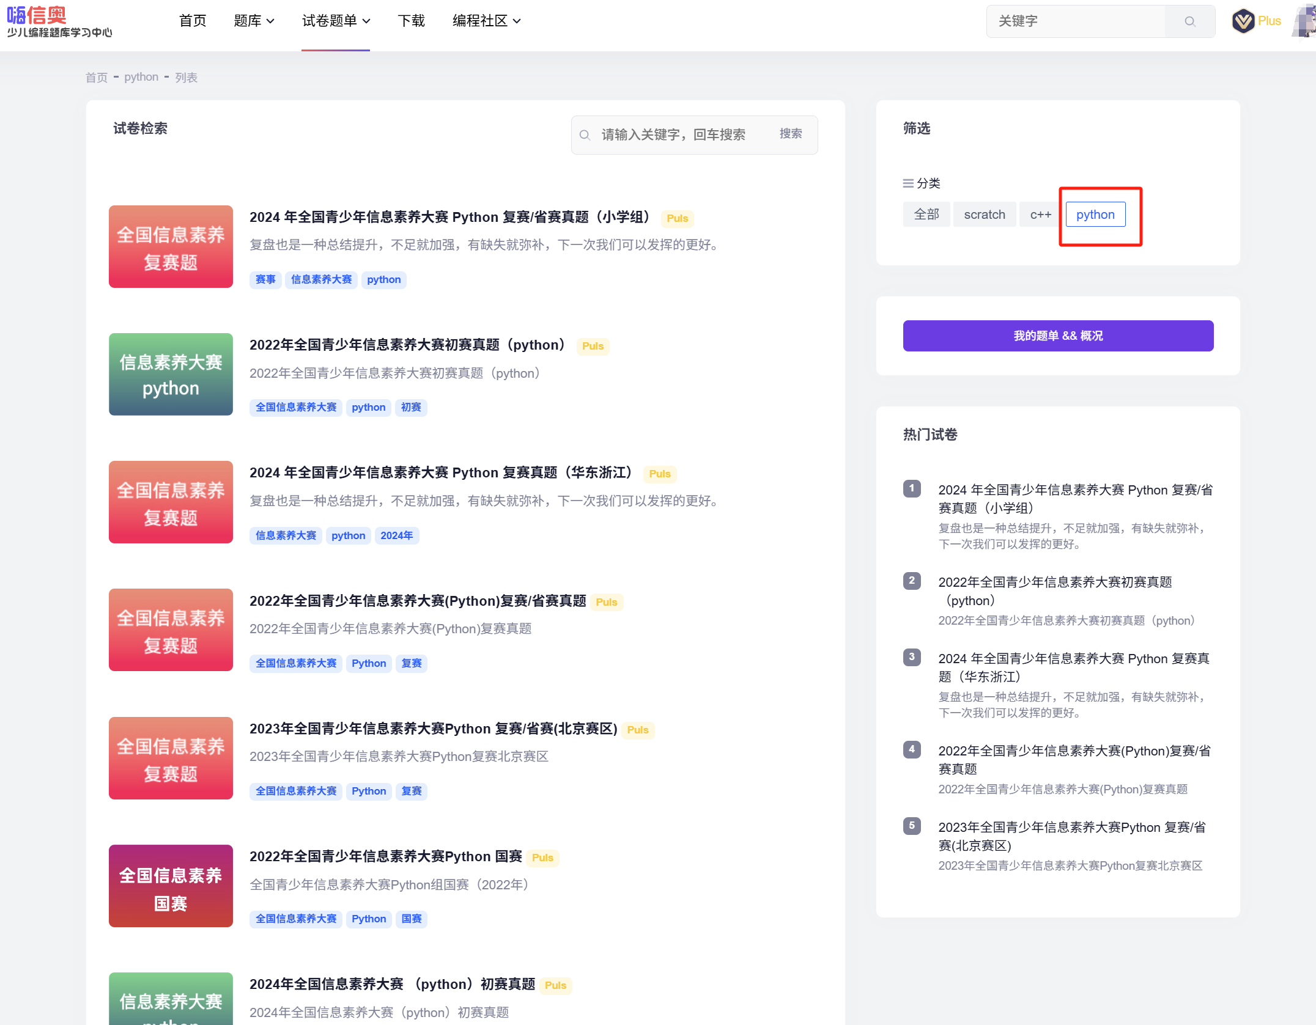Screen dimensions: 1316x1025
Task: Click the magnifier icon in top search bar
Action: pyautogui.click(x=1189, y=21)
